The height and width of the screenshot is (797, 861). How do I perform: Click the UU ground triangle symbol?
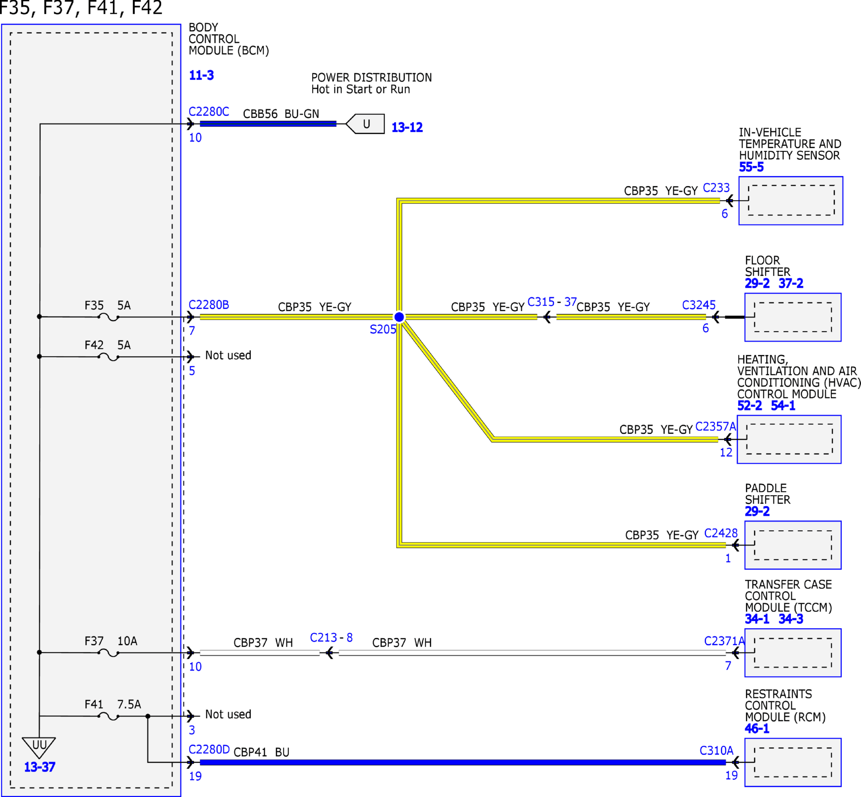coord(39,747)
